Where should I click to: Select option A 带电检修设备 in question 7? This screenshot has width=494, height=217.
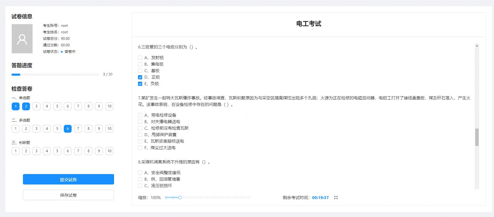tap(140, 115)
